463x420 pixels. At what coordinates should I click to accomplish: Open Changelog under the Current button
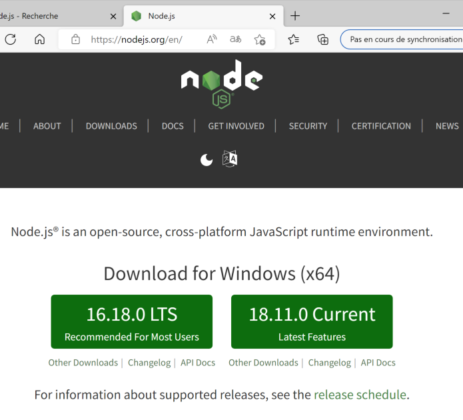click(330, 363)
